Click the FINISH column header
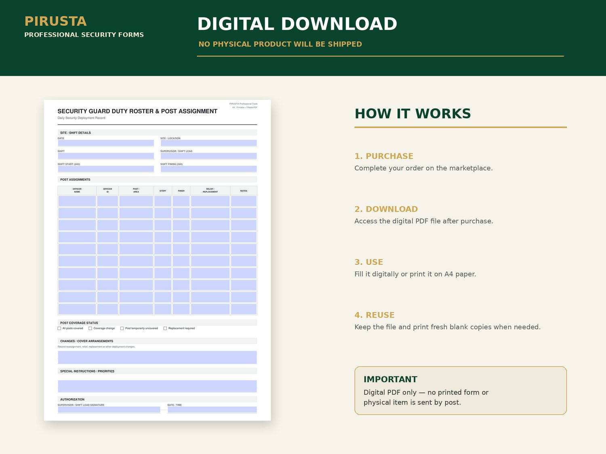 tap(181, 190)
